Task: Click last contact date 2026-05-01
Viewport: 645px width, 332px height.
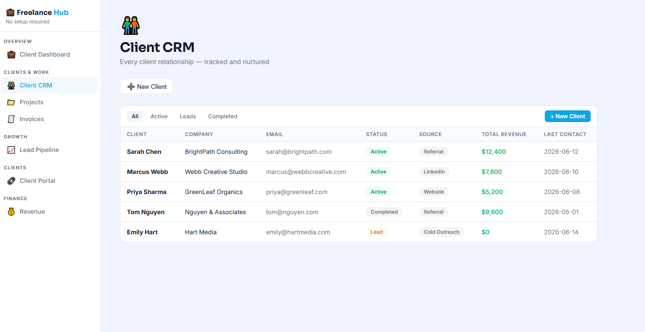Action: click(x=561, y=212)
